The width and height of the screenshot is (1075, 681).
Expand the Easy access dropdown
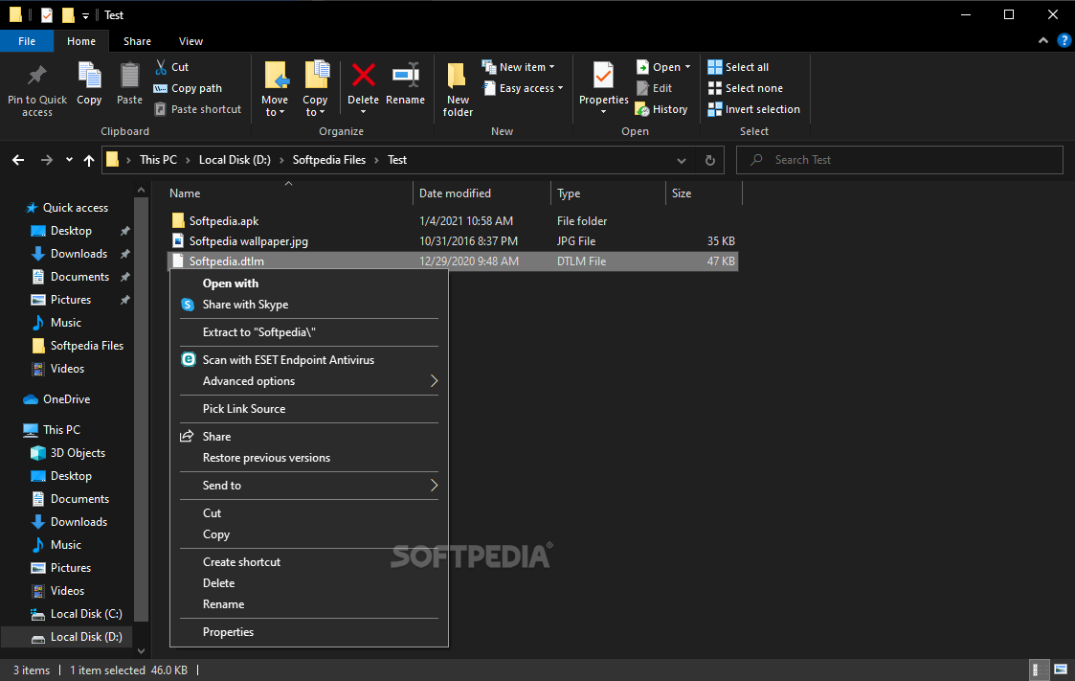tap(560, 88)
